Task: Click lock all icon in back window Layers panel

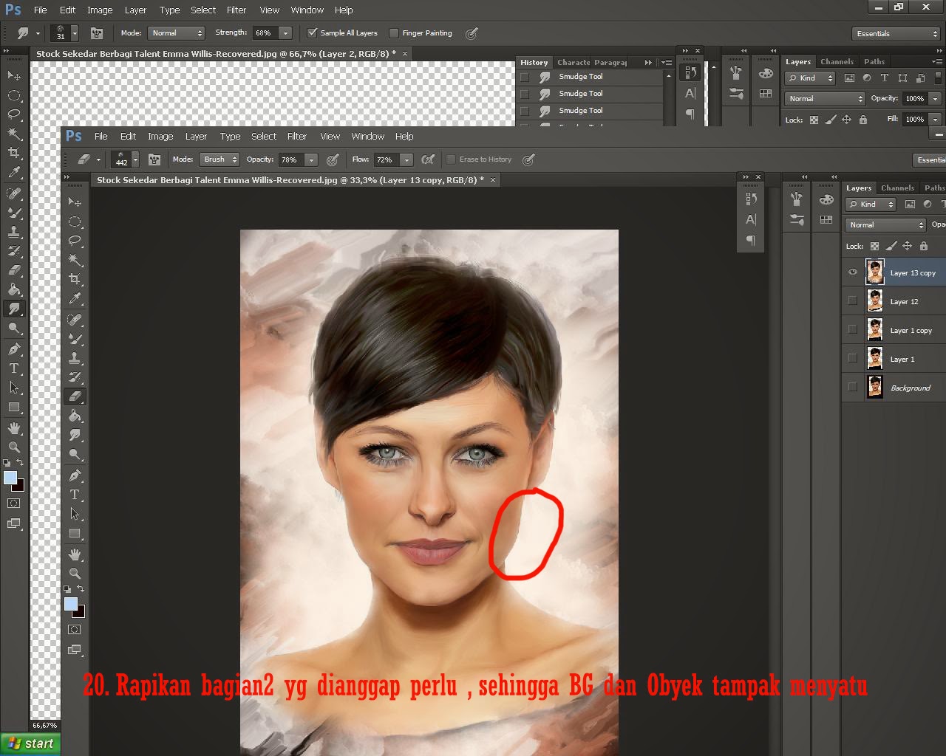Action: (x=862, y=120)
